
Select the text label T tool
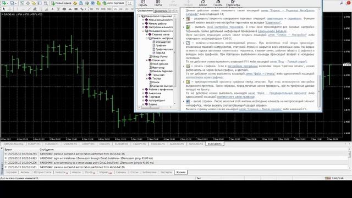tap(58, 9)
